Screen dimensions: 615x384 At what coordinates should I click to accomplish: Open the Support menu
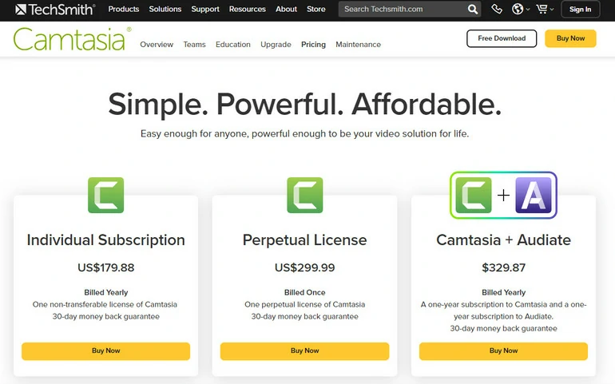(205, 9)
